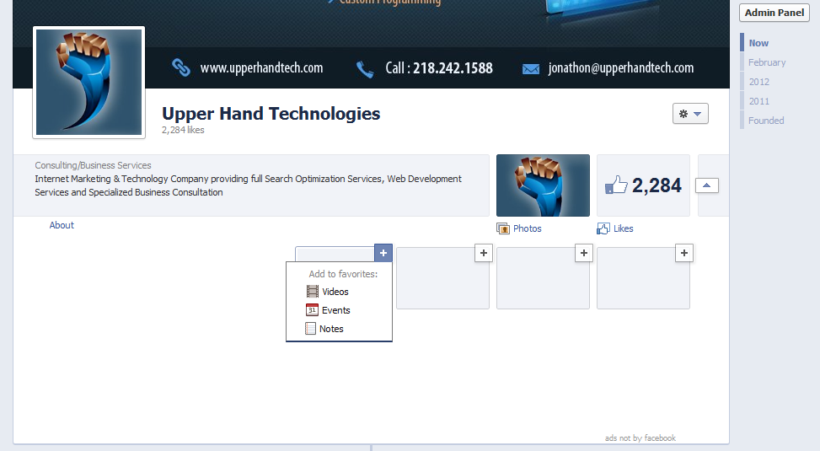Open the Photos app thumbnail
This screenshot has width=820, height=451.
pos(543,185)
